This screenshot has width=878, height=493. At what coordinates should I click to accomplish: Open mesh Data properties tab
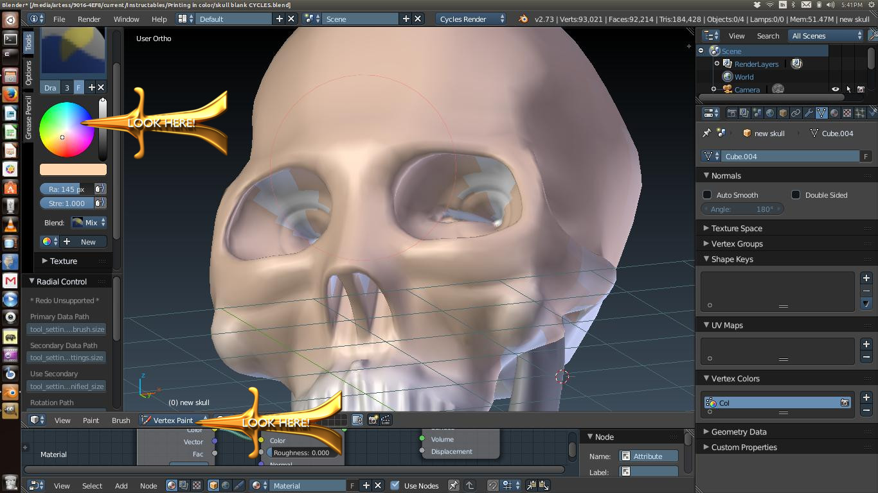(x=821, y=113)
